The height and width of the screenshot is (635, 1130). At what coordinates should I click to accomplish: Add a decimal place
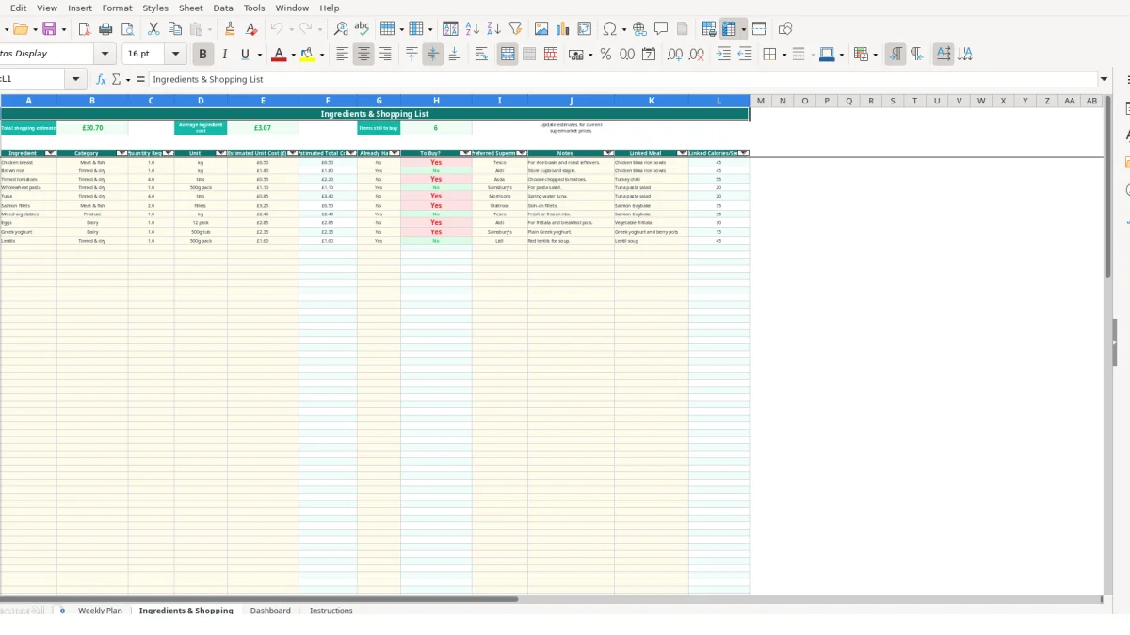click(675, 55)
